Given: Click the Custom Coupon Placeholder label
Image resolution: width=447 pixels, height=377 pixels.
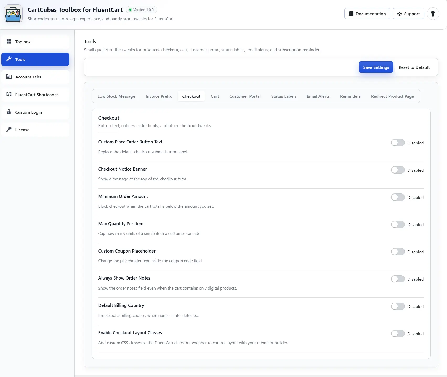Looking at the screenshot, I should click(127, 251).
